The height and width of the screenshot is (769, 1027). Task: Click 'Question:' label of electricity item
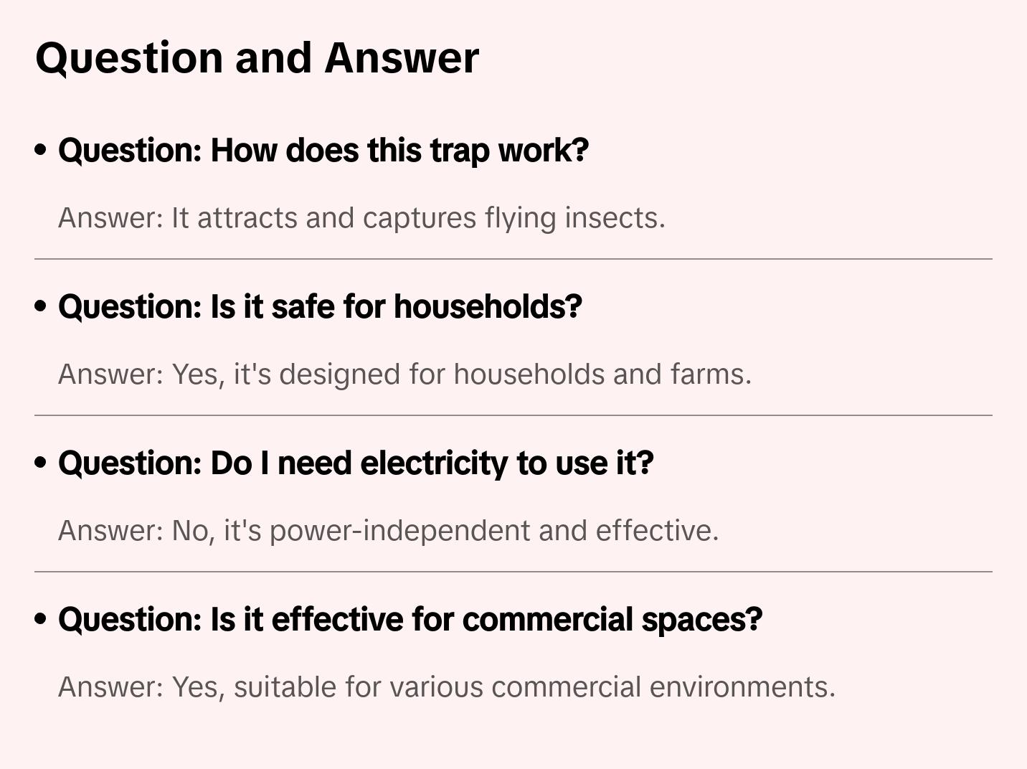pos(130,463)
